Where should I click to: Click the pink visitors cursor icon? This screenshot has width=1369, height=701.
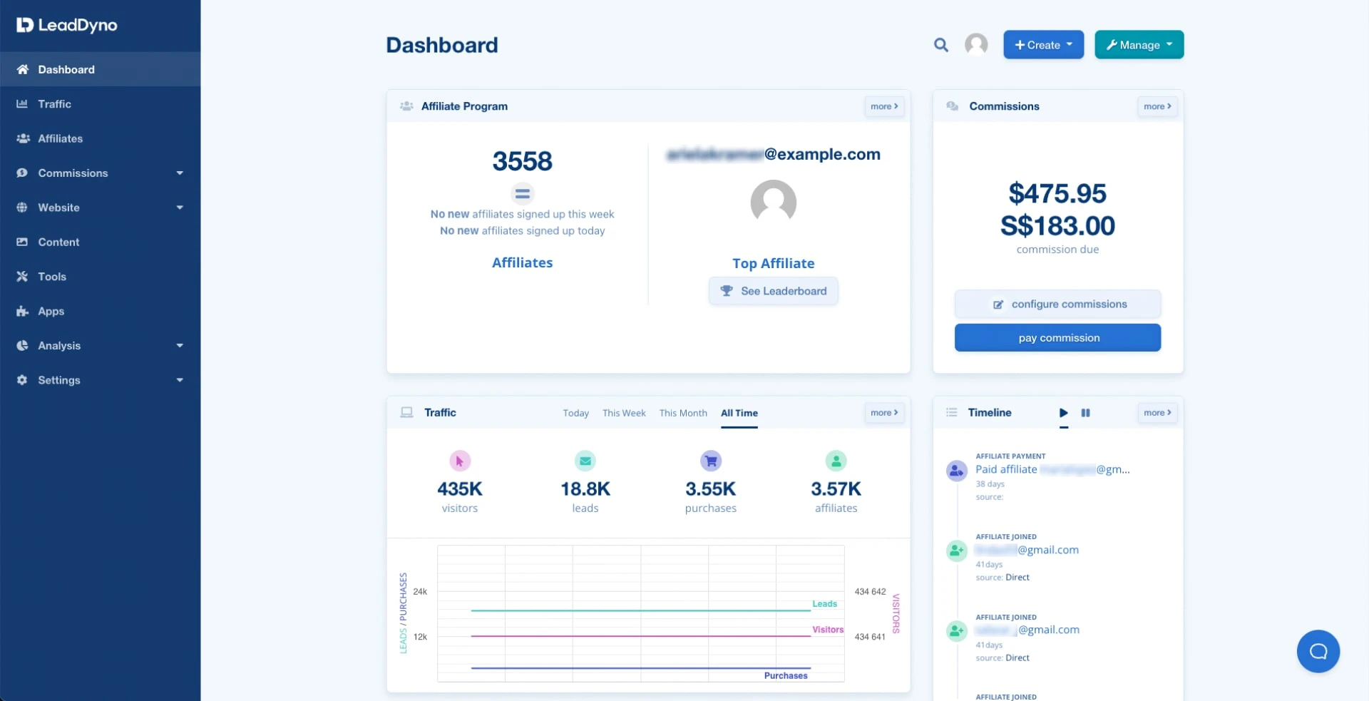point(460,461)
